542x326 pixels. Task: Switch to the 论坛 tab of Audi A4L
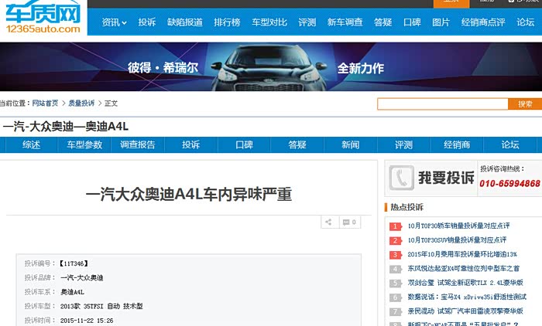(x=510, y=144)
